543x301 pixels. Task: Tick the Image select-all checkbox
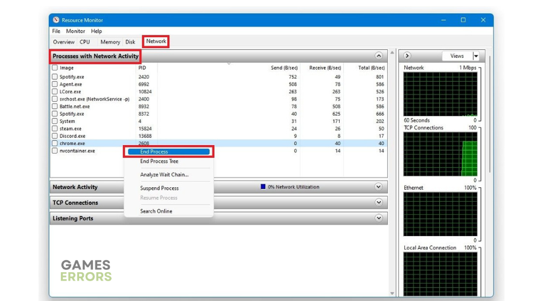point(55,68)
